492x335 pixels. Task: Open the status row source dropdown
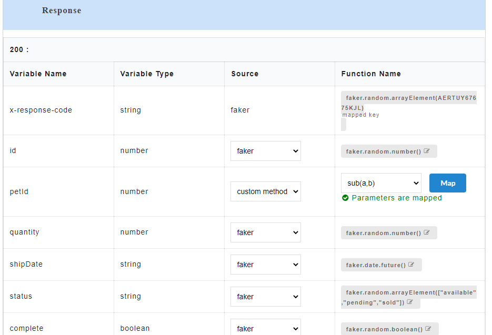[x=265, y=297]
